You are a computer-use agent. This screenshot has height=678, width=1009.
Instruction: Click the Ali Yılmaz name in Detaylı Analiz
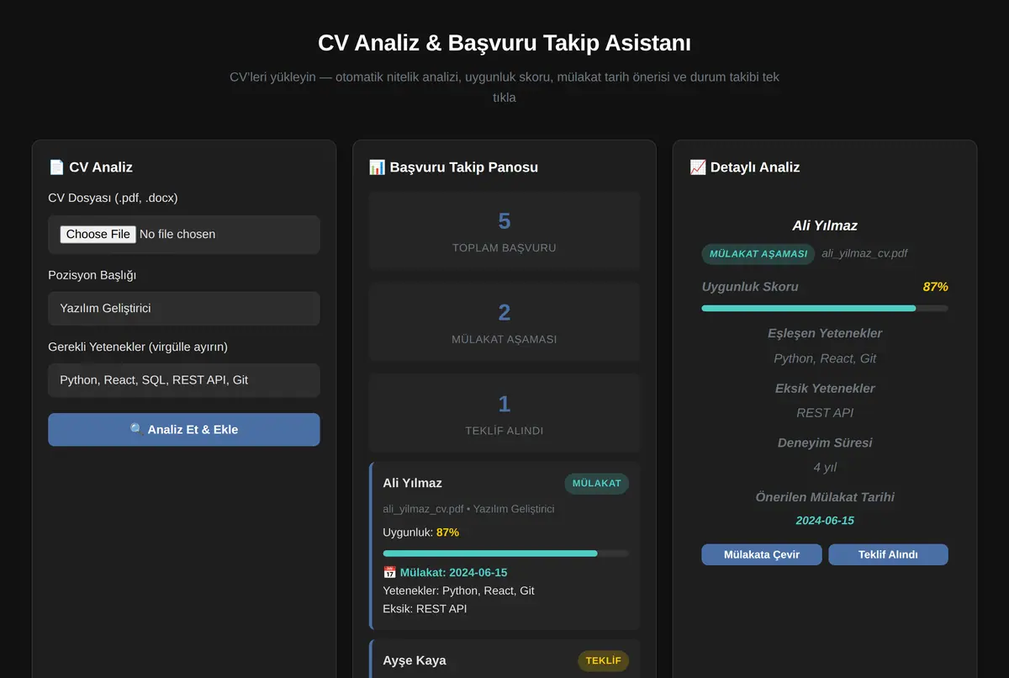click(x=825, y=225)
